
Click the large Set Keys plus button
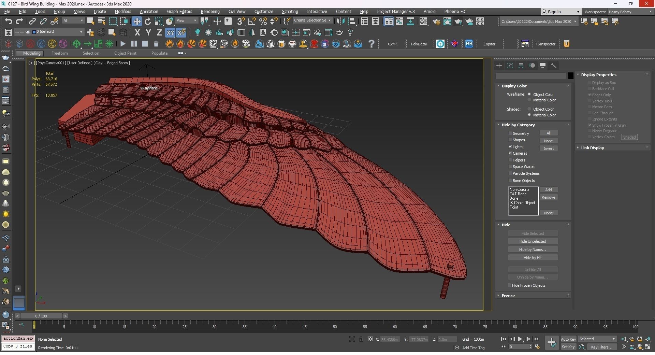551,343
